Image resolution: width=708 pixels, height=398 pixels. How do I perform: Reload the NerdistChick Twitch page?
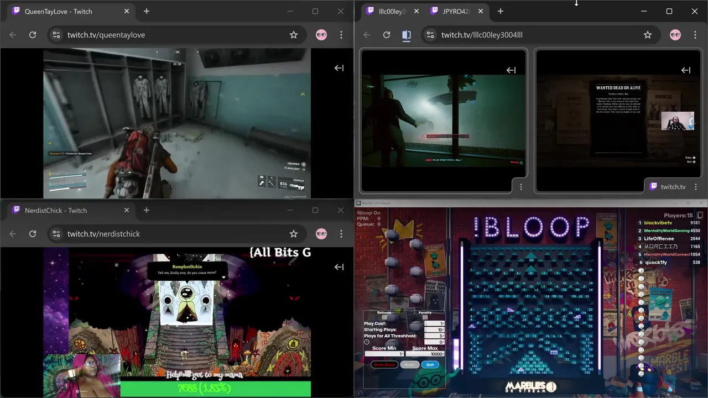pos(33,234)
